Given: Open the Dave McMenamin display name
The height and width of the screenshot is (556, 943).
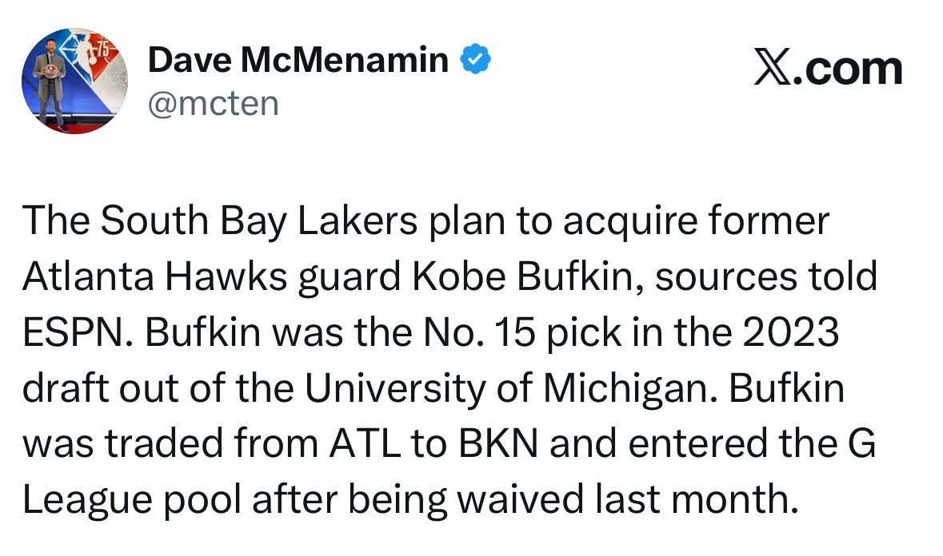Looking at the screenshot, I should coord(298,59).
